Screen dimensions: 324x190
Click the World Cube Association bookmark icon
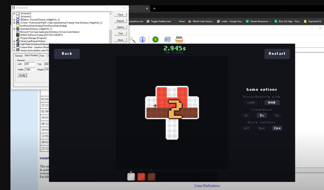189,21
